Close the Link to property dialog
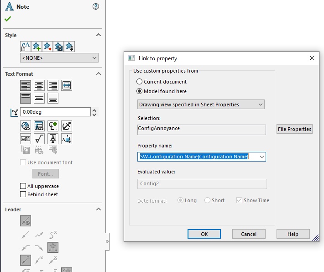 tap(312, 58)
